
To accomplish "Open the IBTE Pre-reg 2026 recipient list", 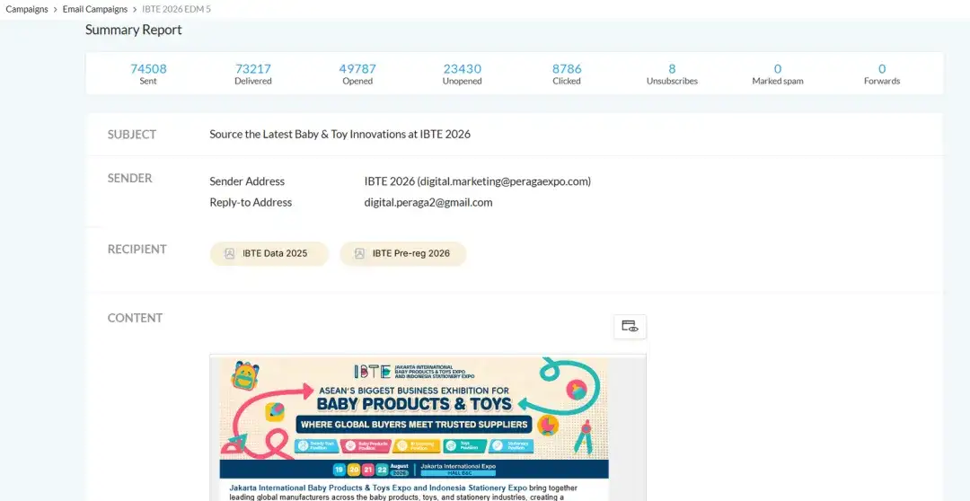I will [x=402, y=253].
